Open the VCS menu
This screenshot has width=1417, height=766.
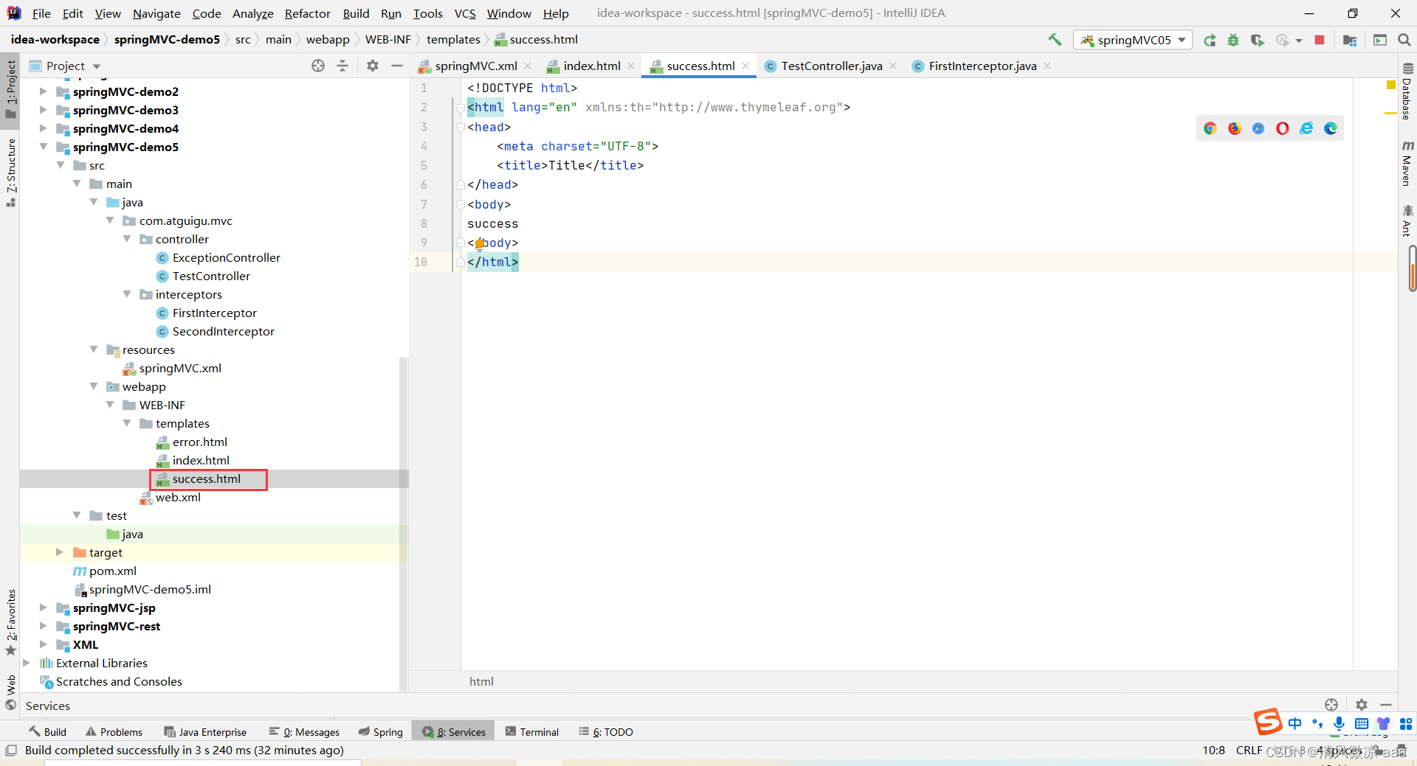pos(464,13)
